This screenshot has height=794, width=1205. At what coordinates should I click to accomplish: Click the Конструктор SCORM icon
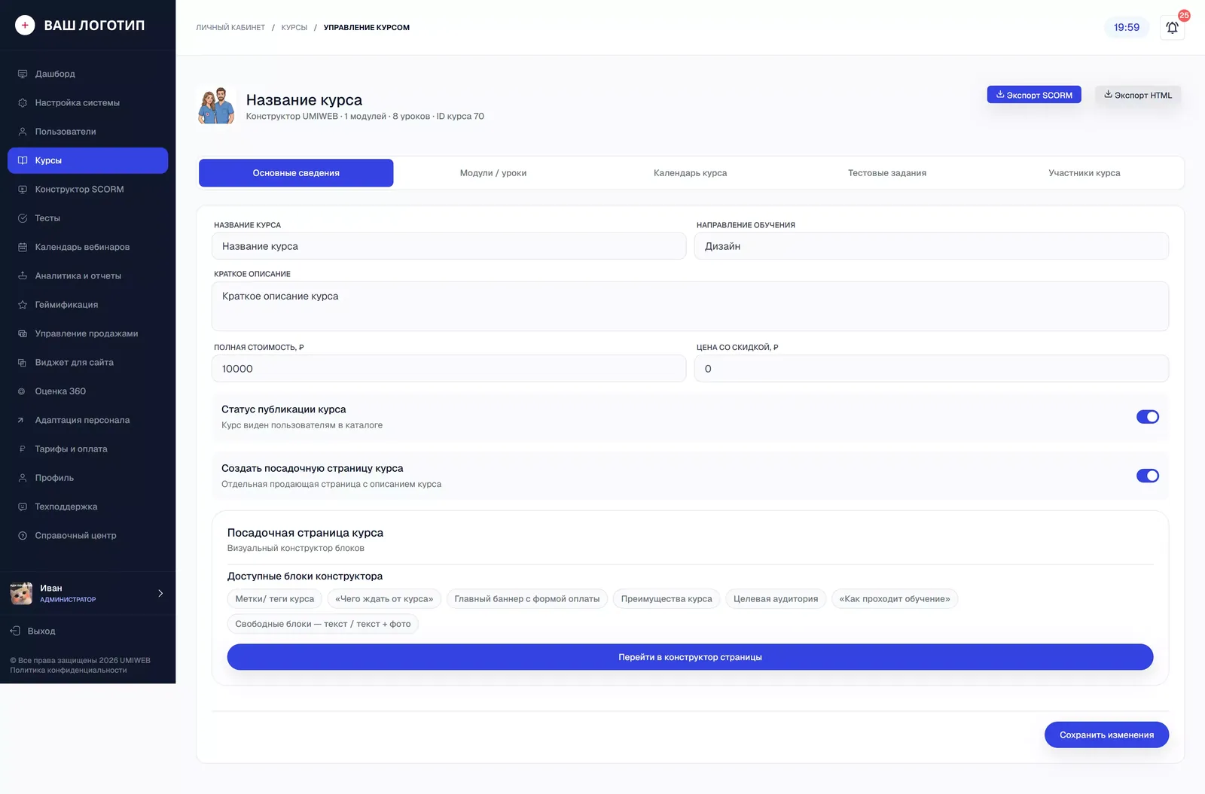[23, 190]
